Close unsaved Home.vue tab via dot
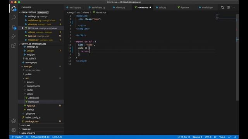Screen dimensions: 248x139 tap(150, 7)
